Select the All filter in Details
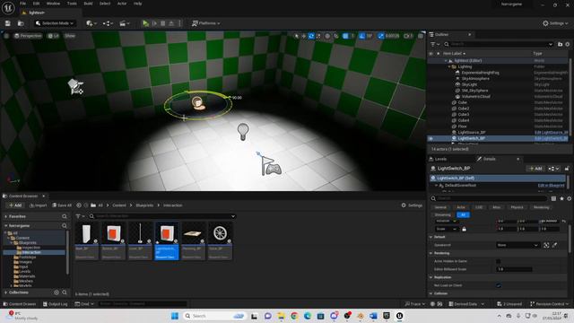 click(463, 215)
